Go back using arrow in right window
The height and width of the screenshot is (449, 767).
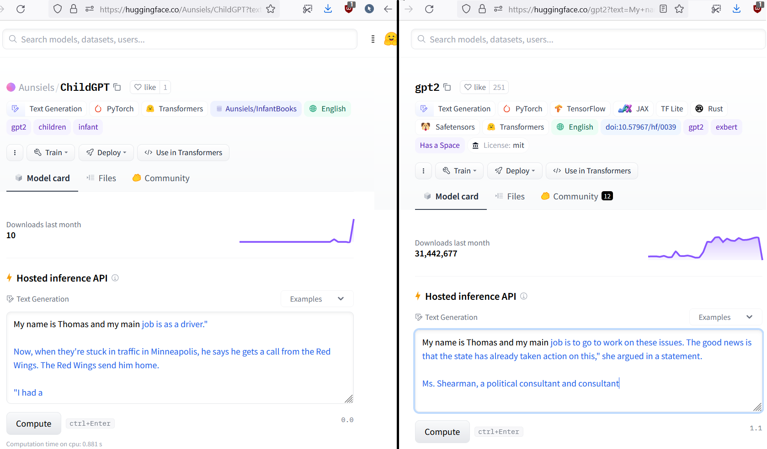(388, 9)
